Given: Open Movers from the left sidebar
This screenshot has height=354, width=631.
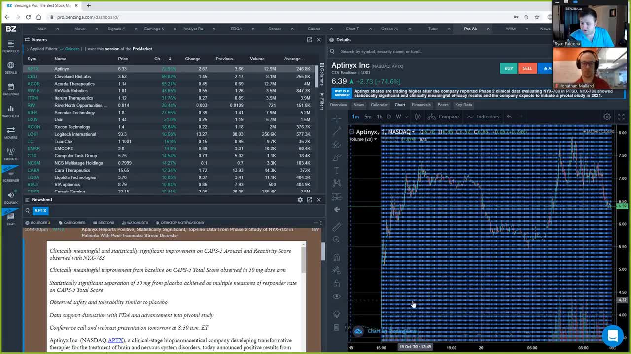Looking at the screenshot, I should click(11, 133).
